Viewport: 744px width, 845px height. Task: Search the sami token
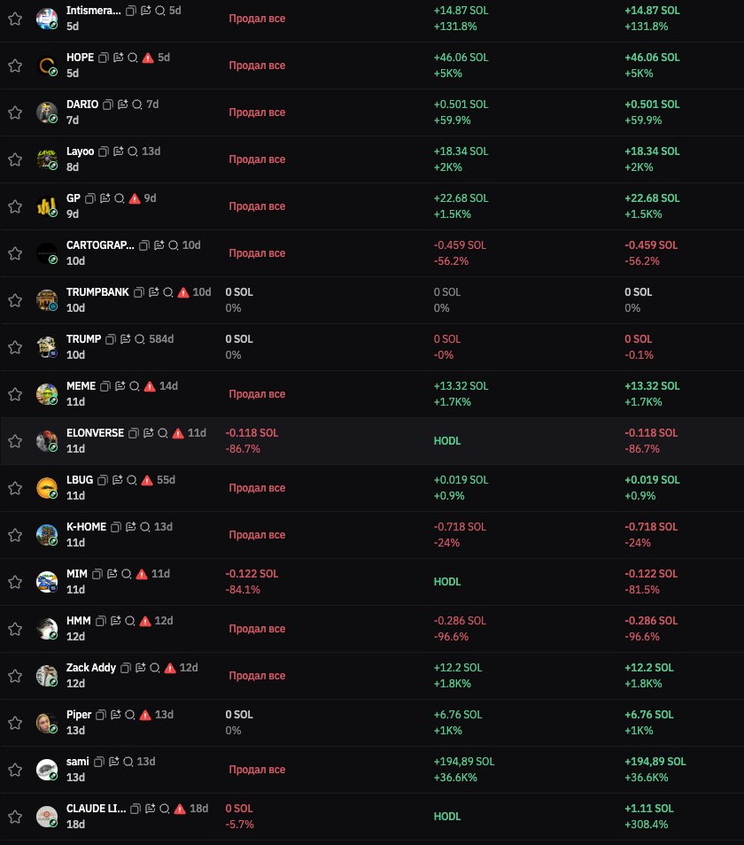click(128, 762)
